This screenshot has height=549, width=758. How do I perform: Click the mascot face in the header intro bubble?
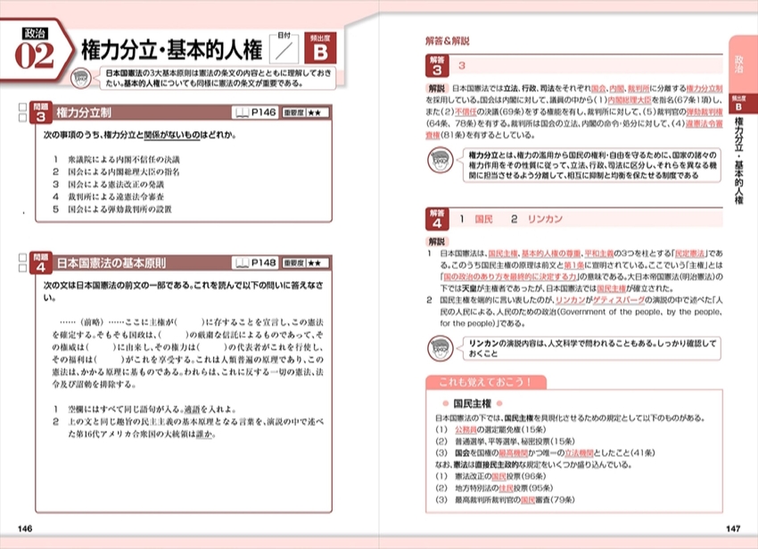81,78
